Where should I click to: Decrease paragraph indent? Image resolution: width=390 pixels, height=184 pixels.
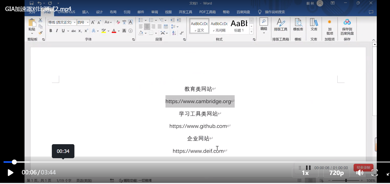(x=173, y=20)
